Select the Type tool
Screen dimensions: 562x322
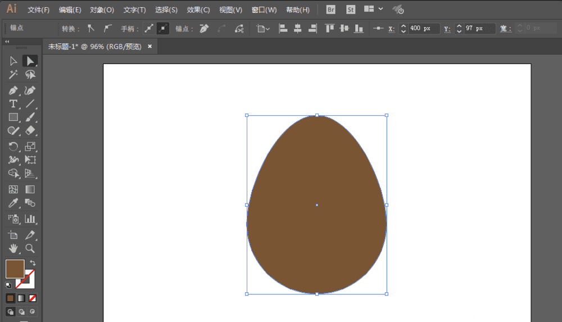(13, 104)
